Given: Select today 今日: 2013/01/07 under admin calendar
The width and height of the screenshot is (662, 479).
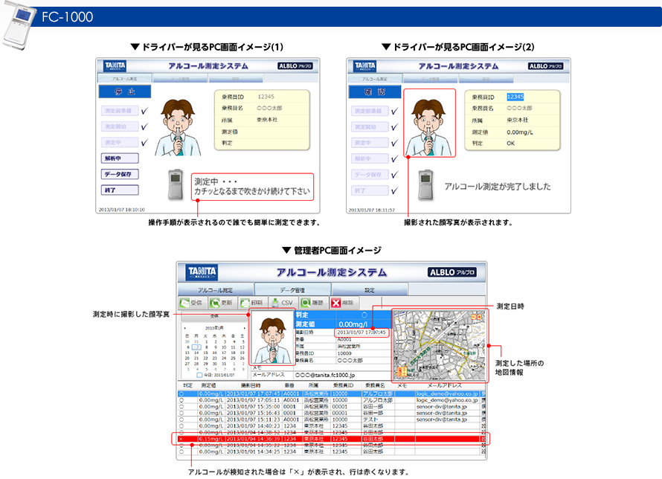Looking at the screenshot, I should point(216,375).
